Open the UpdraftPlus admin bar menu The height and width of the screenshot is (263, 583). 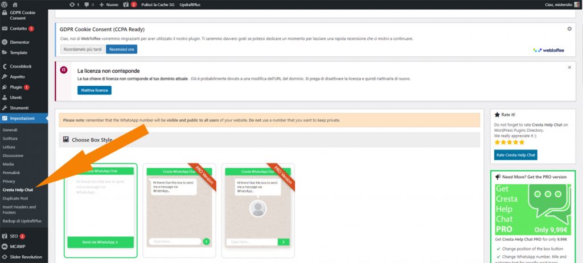tap(190, 5)
